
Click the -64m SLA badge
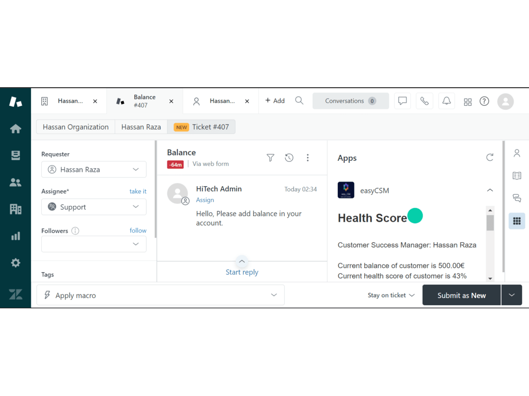175,164
